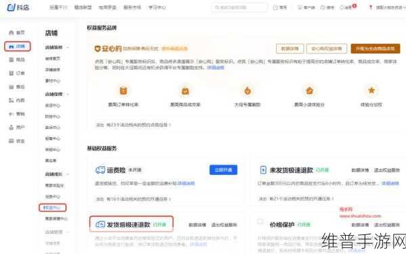The height and width of the screenshot is (254, 406).
Task: Click 退出权益服务 for 发货后极速退款
Action: 224,225
